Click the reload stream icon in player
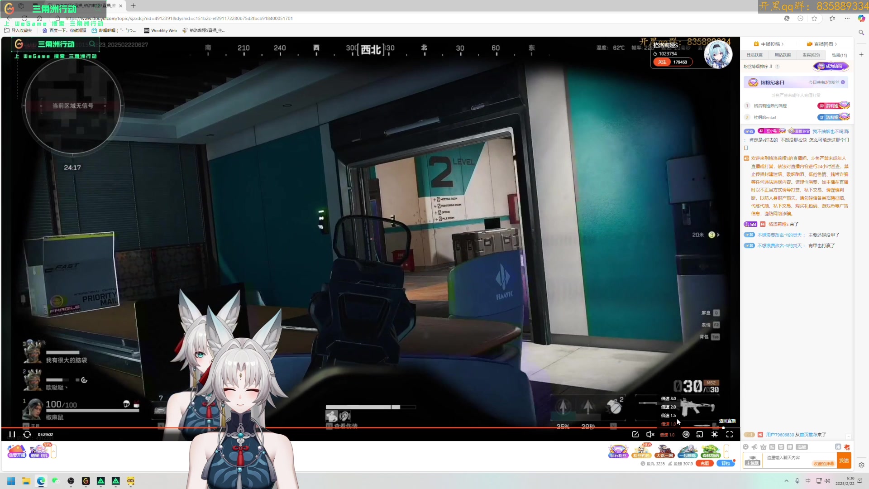Screen dimensions: 869x489 pos(27,434)
